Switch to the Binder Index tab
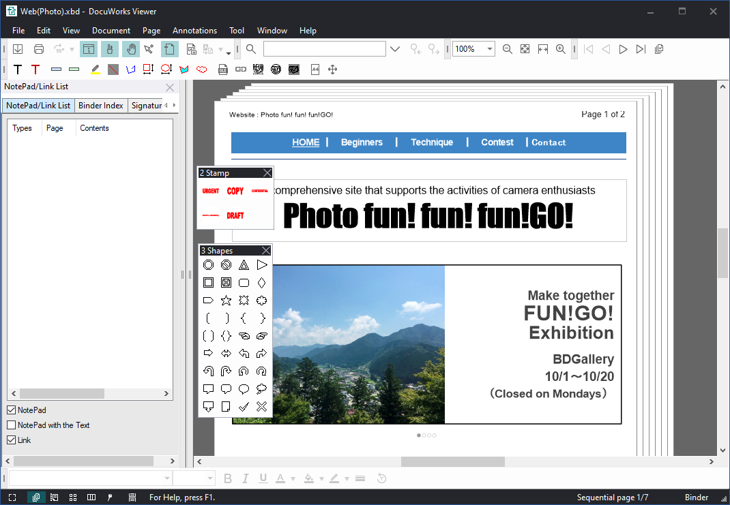Image resolution: width=730 pixels, height=505 pixels. 100,106
